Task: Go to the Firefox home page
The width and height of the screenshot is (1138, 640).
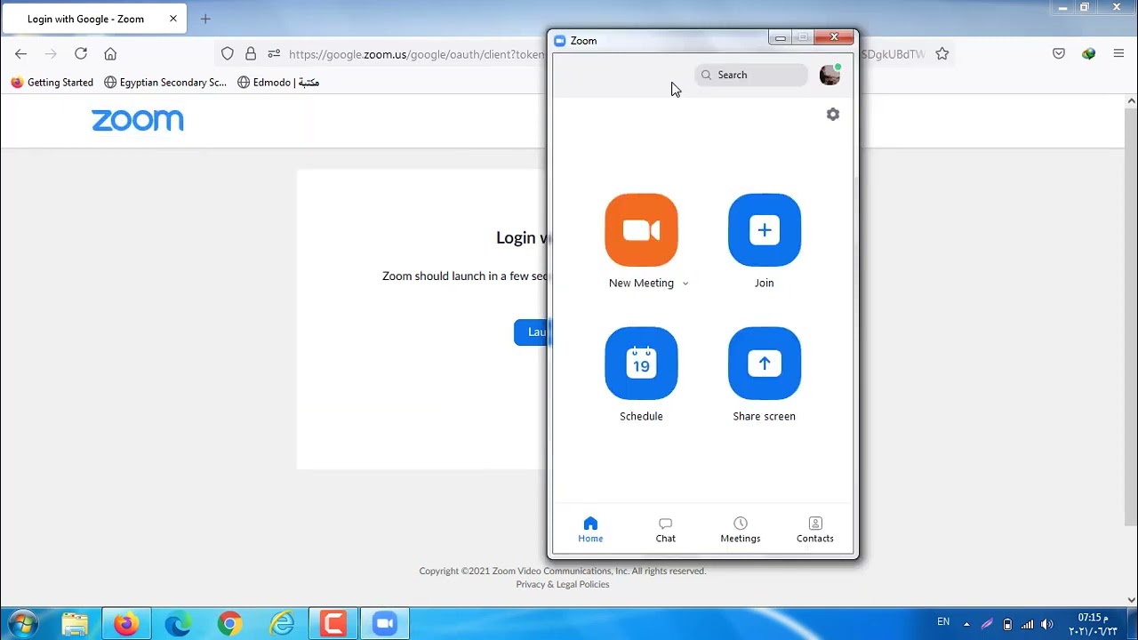Action: (x=110, y=54)
